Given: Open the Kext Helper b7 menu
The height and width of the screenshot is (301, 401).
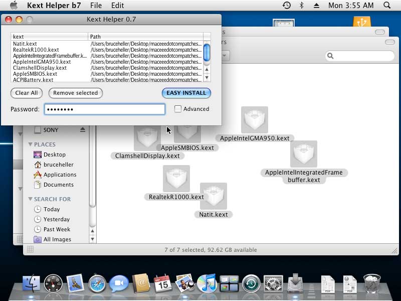Looking at the screenshot, I should pyautogui.click(x=54, y=6).
